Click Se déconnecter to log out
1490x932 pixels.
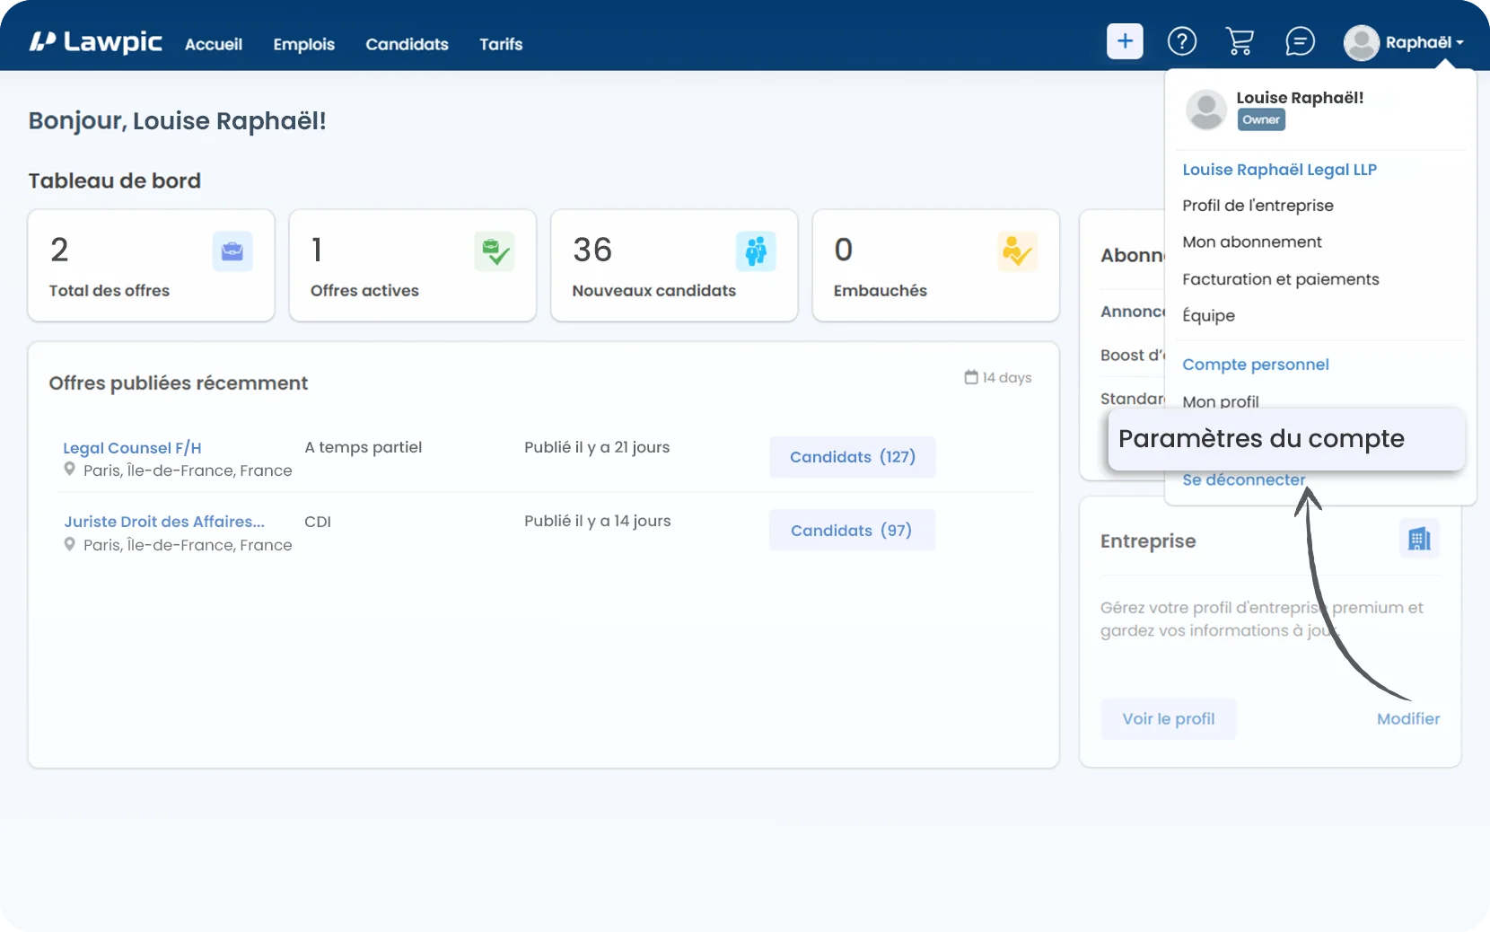tap(1243, 480)
